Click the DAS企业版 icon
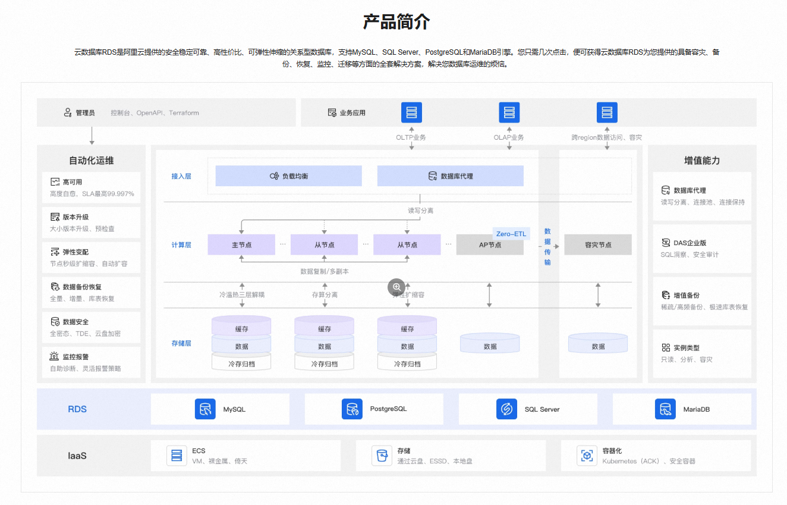 tap(666, 243)
